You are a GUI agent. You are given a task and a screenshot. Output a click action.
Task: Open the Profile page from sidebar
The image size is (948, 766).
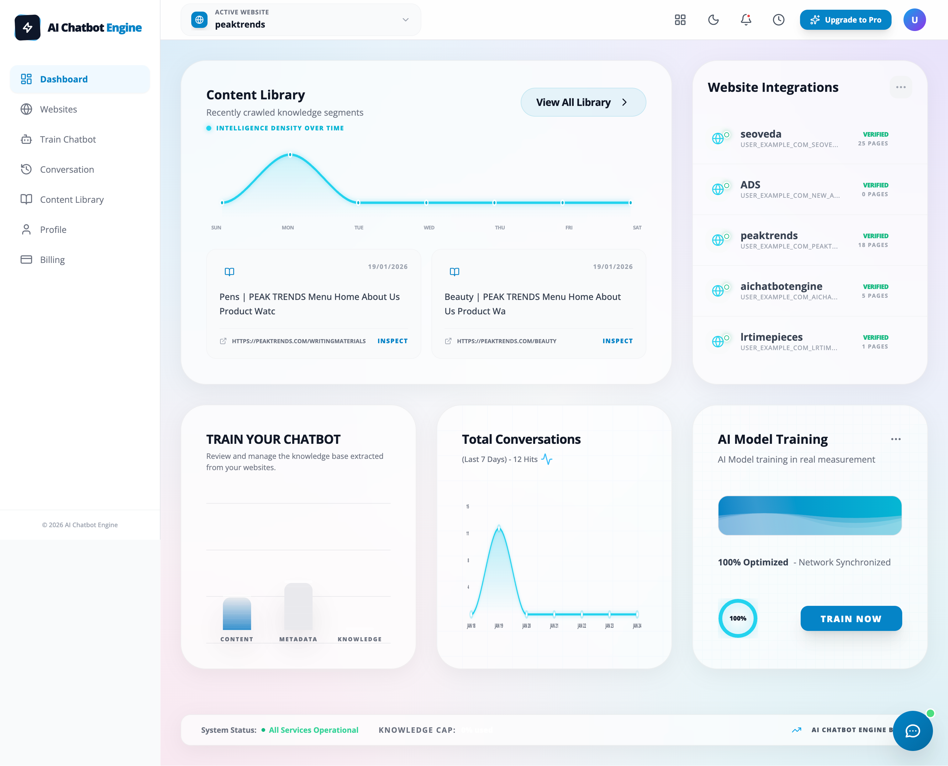click(x=53, y=229)
